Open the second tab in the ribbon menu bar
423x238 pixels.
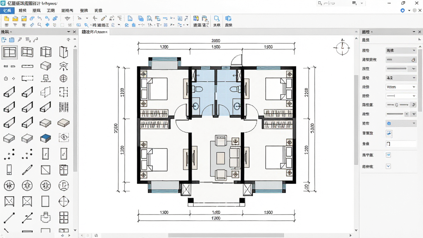22,10
